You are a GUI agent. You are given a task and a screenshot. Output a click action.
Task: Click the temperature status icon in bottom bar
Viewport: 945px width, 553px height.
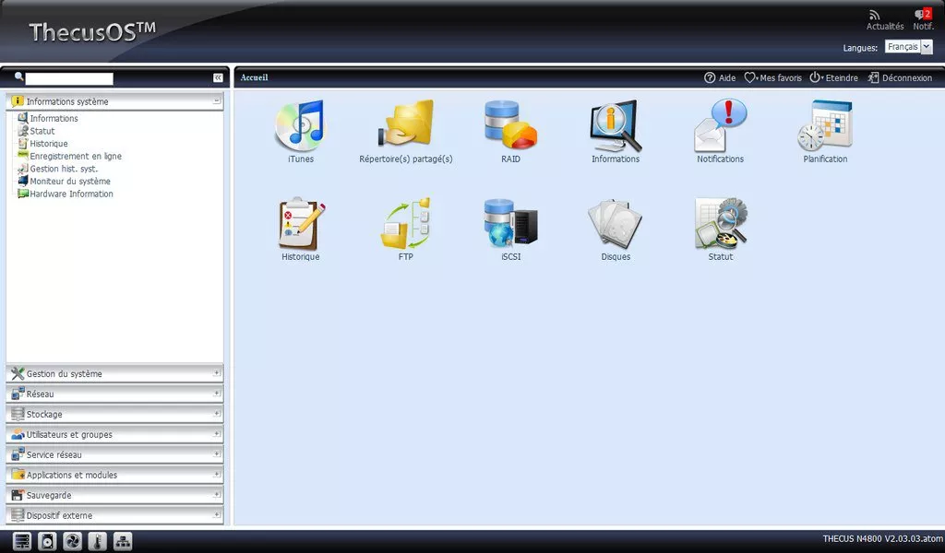point(97,541)
